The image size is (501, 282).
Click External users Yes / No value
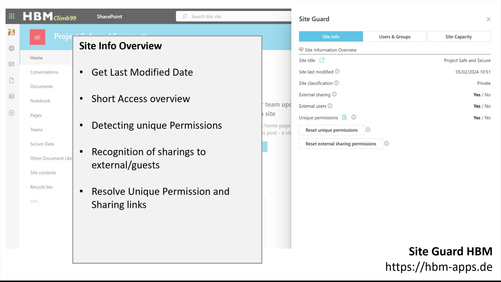click(x=482, y=106)
